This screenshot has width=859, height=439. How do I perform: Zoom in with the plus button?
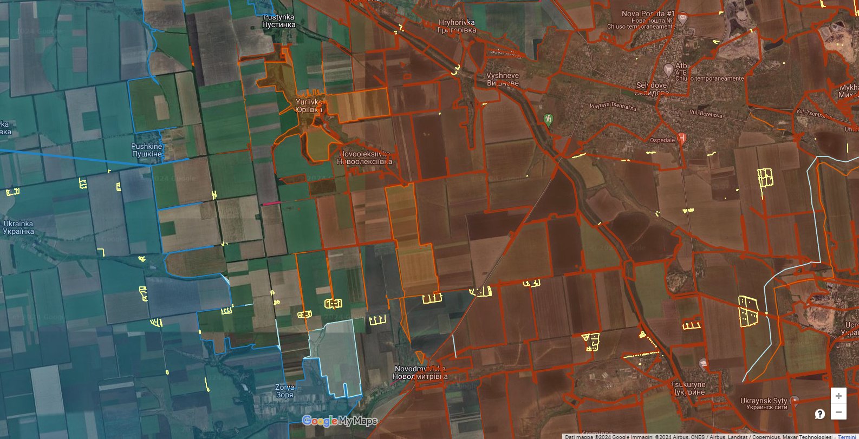point(838,396)
